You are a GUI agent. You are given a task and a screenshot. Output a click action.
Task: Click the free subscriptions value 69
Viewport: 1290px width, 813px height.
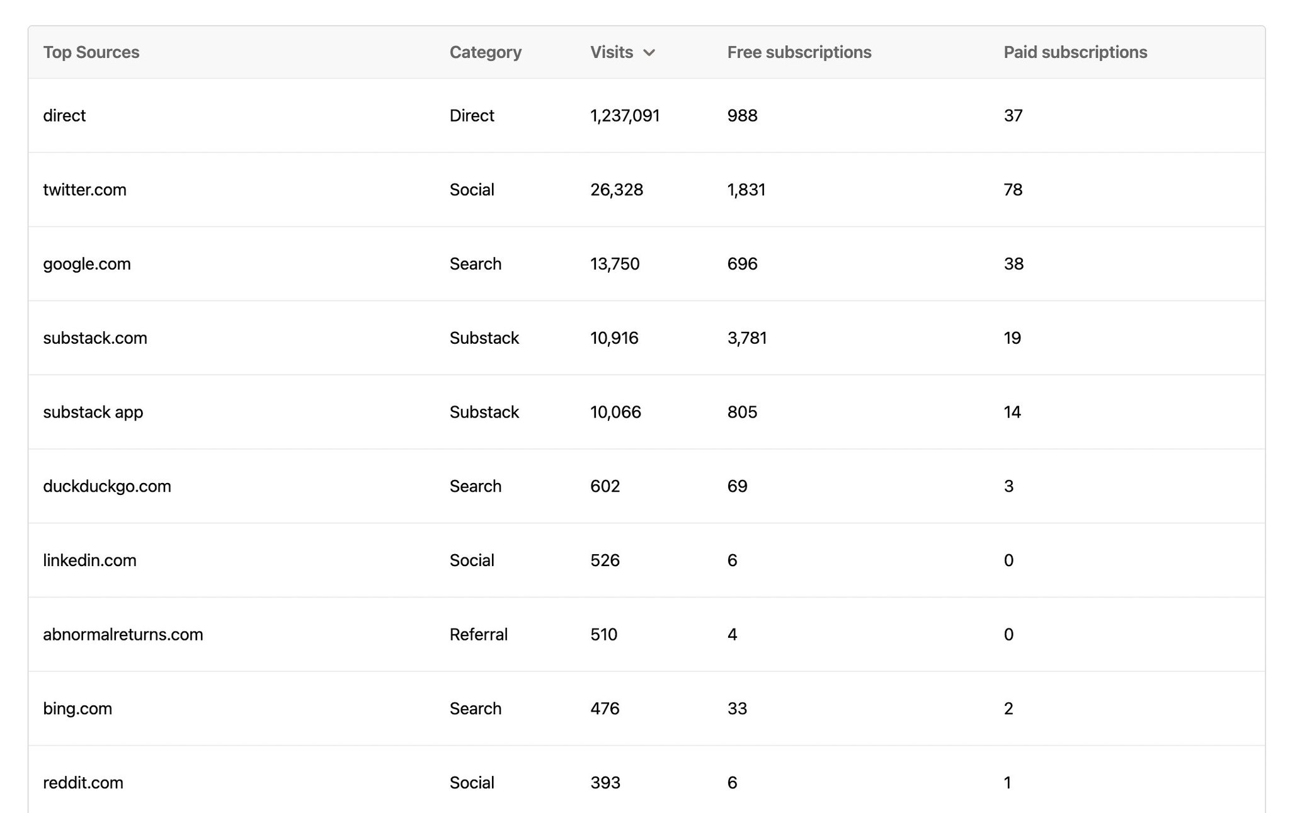[x=738, y=486]
